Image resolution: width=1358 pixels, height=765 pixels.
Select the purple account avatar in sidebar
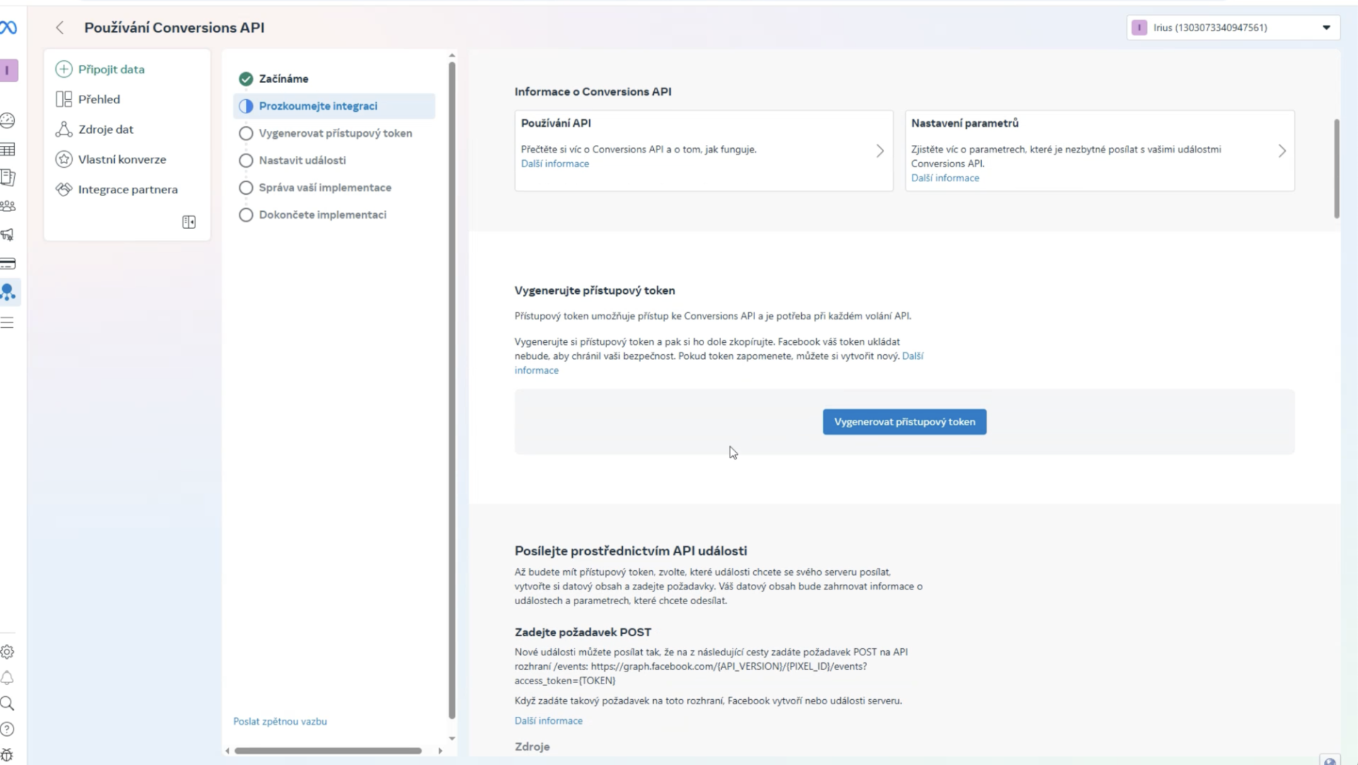click(8, 70)
